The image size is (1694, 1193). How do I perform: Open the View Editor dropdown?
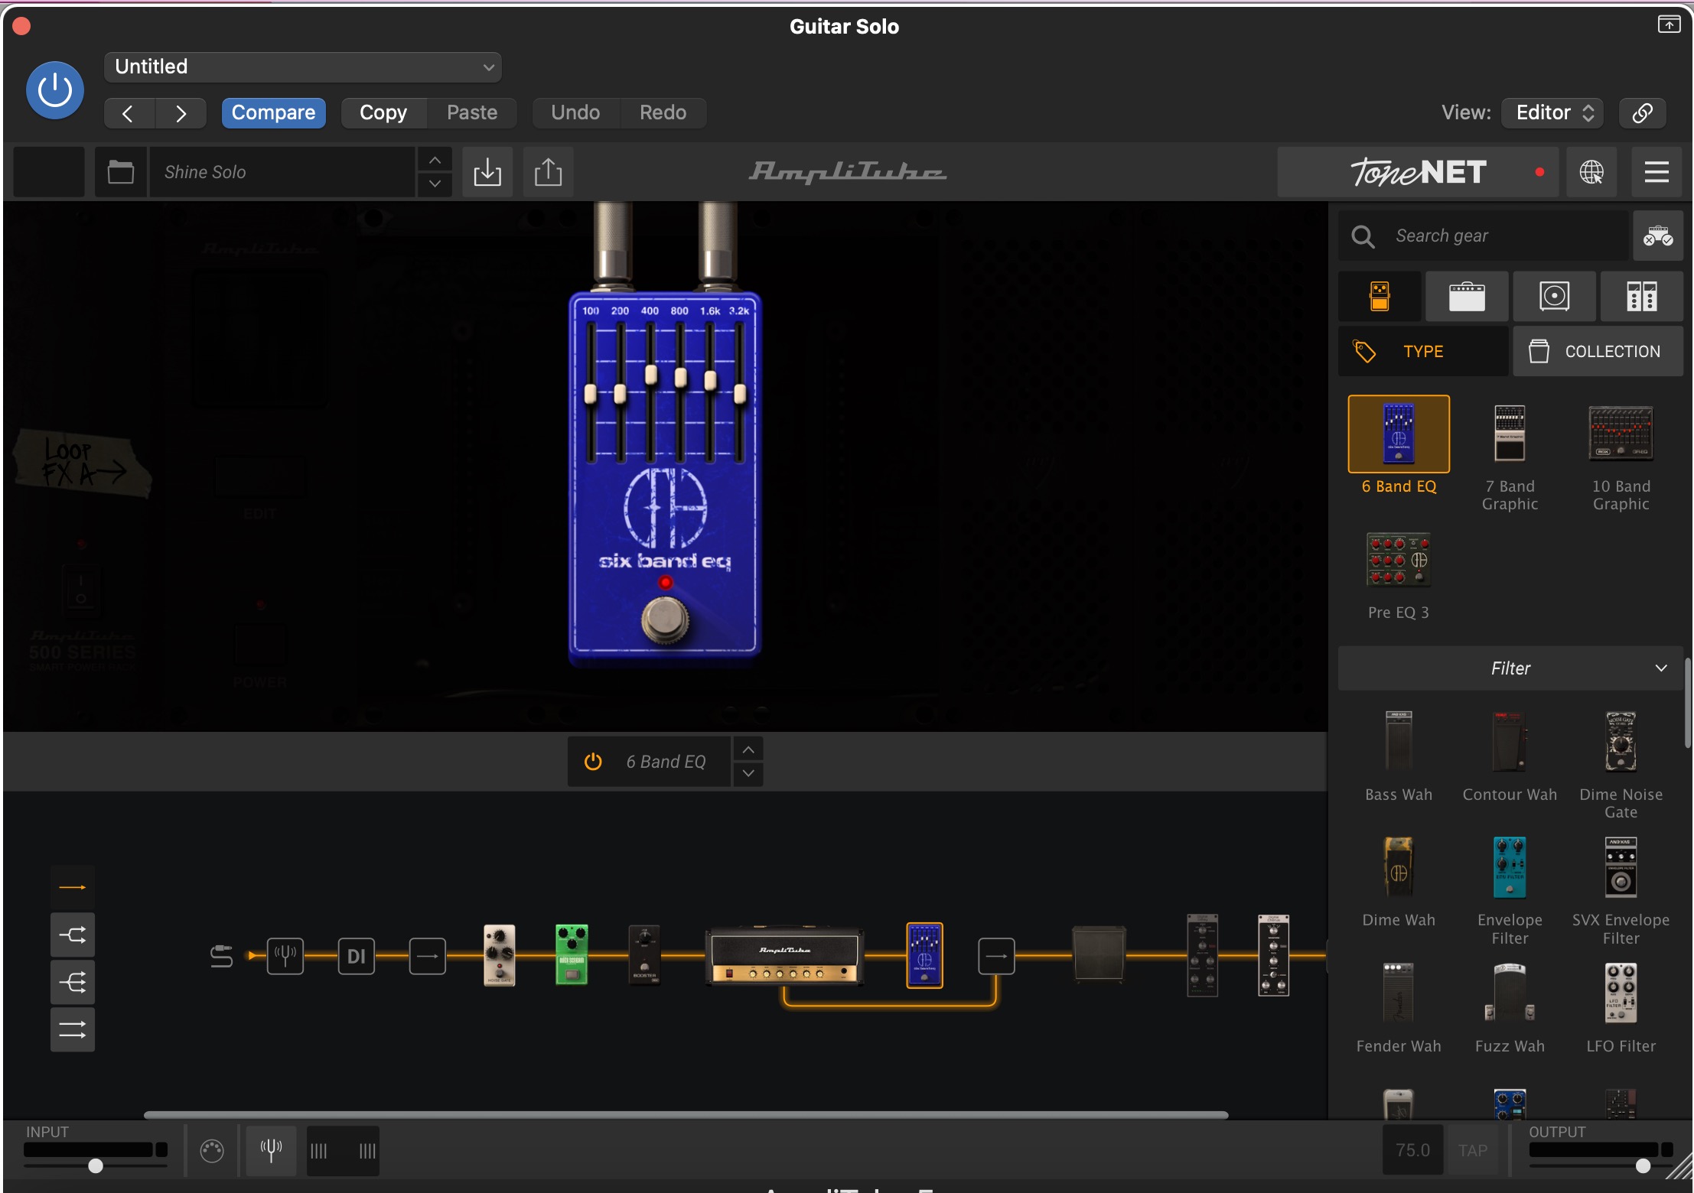pos(1553,112)
